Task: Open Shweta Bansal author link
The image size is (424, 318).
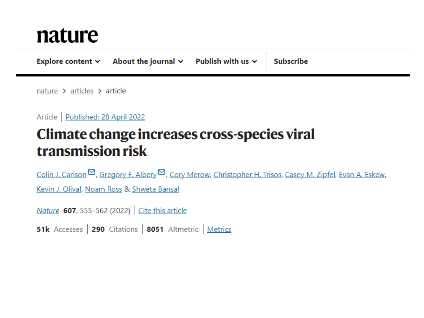Action: [x=155, y=189]
